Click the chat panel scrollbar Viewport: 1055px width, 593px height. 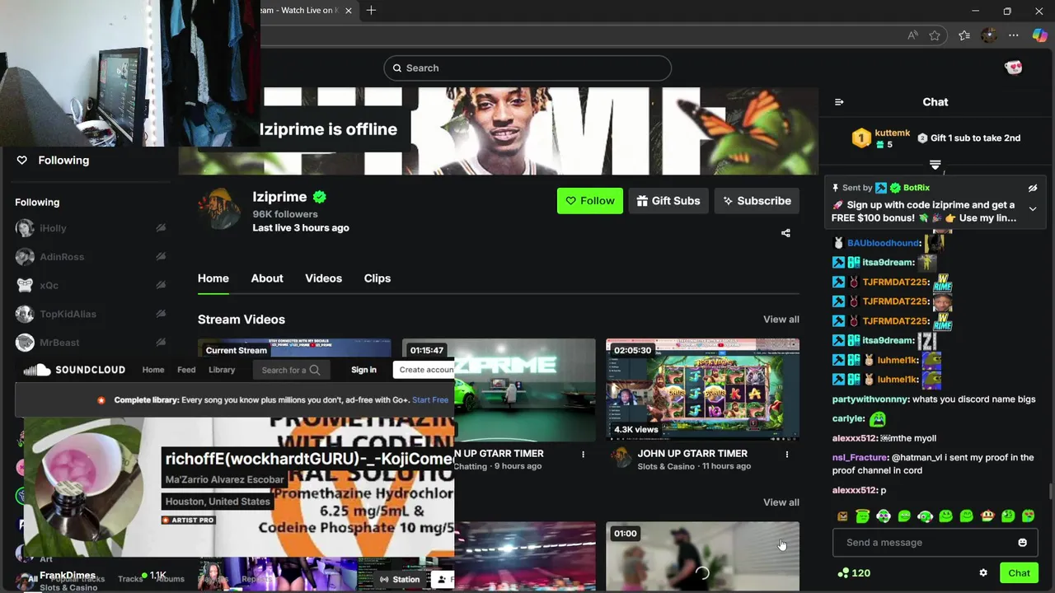(x=1050, y=492)
